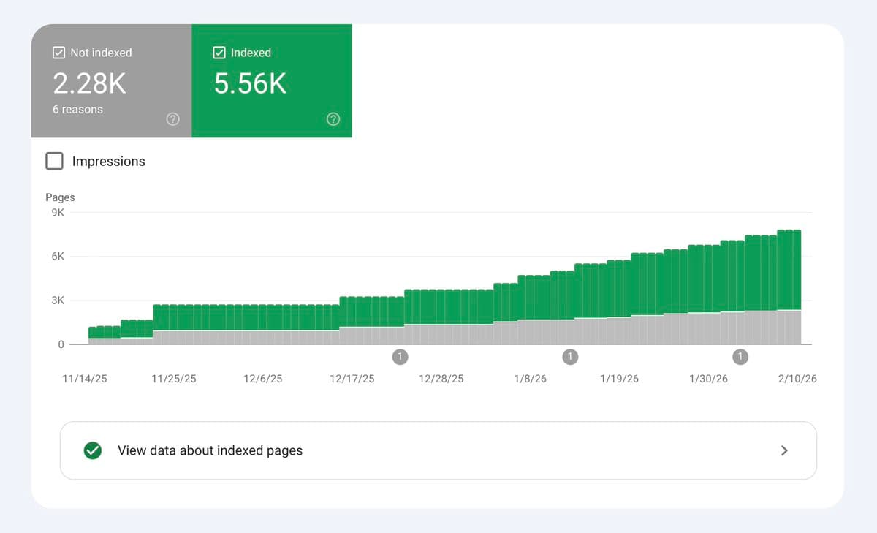
Task: Select the Indexed 5.56K card
Action: click(272, 80)
